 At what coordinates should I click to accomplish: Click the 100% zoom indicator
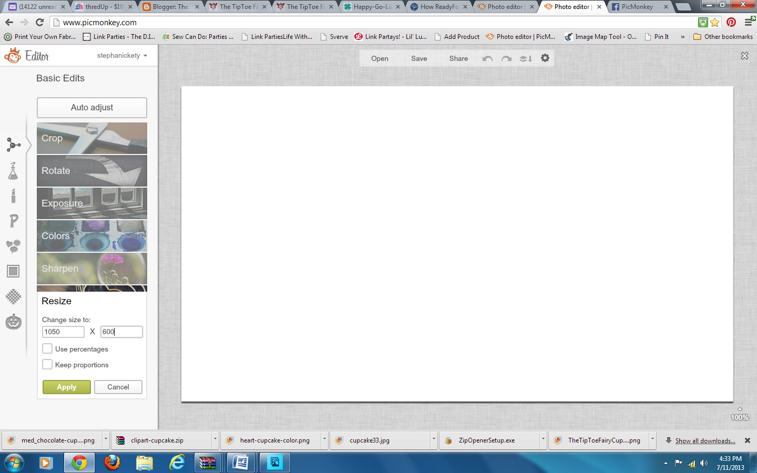click(x=740, y=417)
